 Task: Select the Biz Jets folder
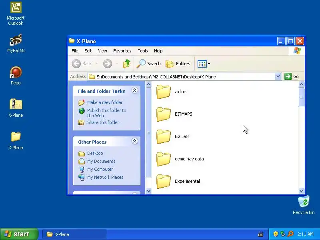coord(173,137)
